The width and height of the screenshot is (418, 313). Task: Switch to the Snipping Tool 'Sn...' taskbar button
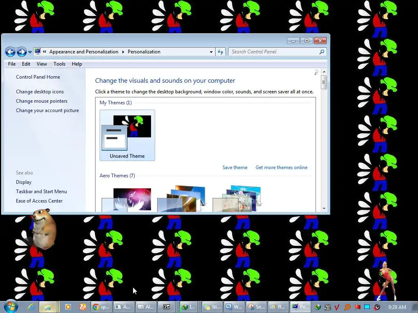pos(256,307)
